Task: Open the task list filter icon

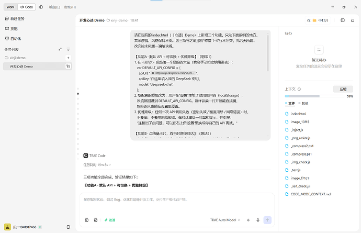Action: click(68, 49)
